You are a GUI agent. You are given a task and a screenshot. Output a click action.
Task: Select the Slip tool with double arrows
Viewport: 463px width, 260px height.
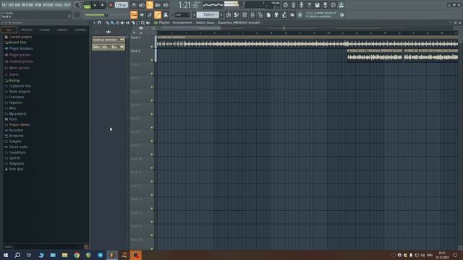(127, 22)
